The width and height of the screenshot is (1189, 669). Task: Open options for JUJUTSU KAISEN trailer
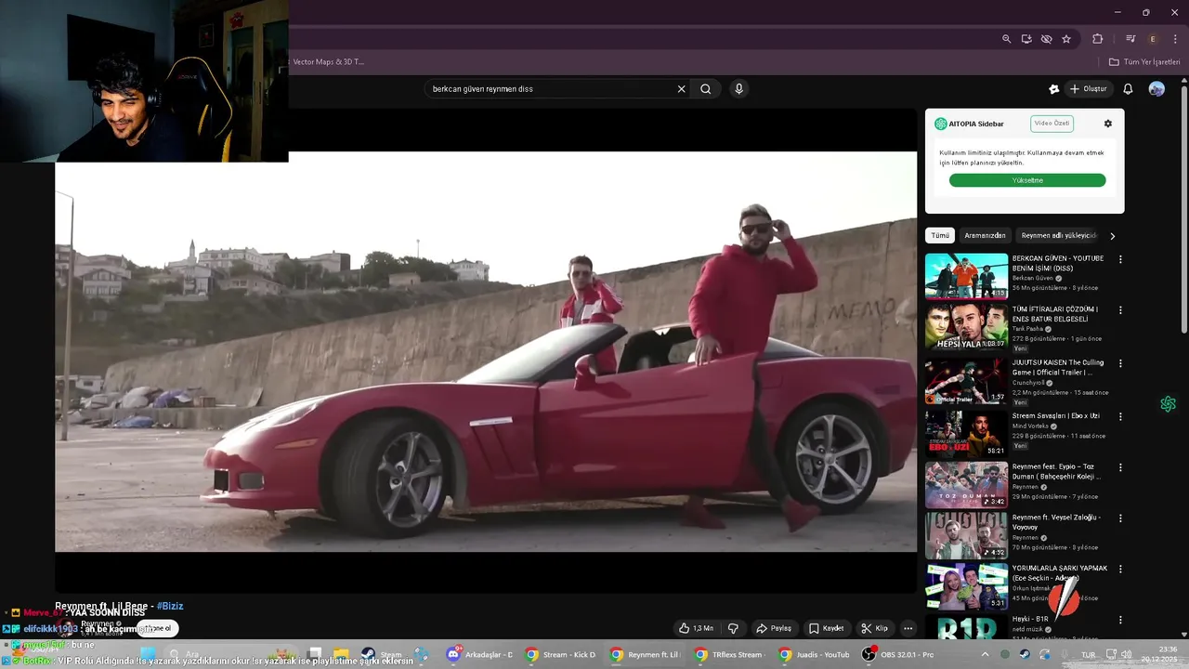point(1120,363)
